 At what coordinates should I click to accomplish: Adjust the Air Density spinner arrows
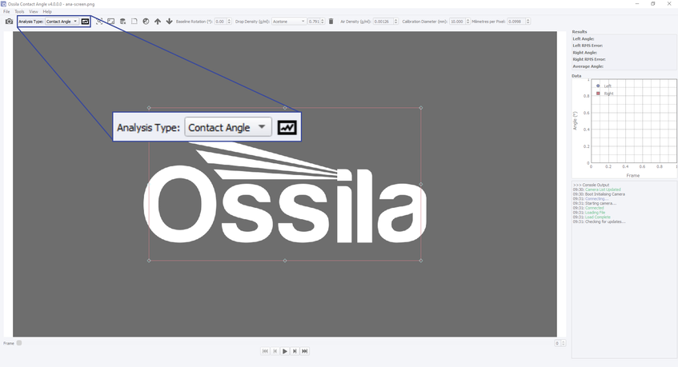pos(395,21)
